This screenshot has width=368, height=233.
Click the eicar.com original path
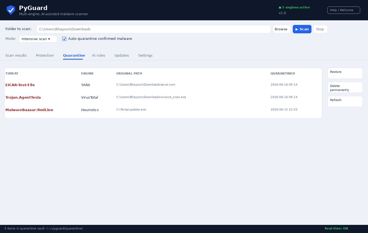[x=146, y=85]
